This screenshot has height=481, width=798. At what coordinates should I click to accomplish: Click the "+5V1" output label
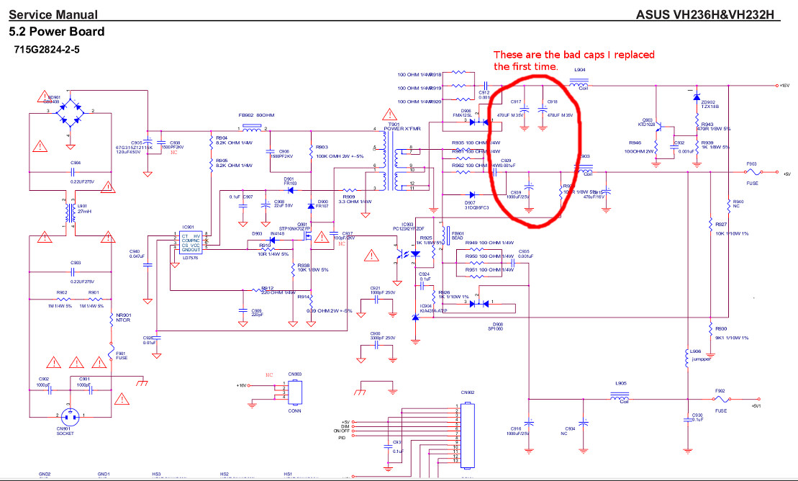click(x=757, y=406)
